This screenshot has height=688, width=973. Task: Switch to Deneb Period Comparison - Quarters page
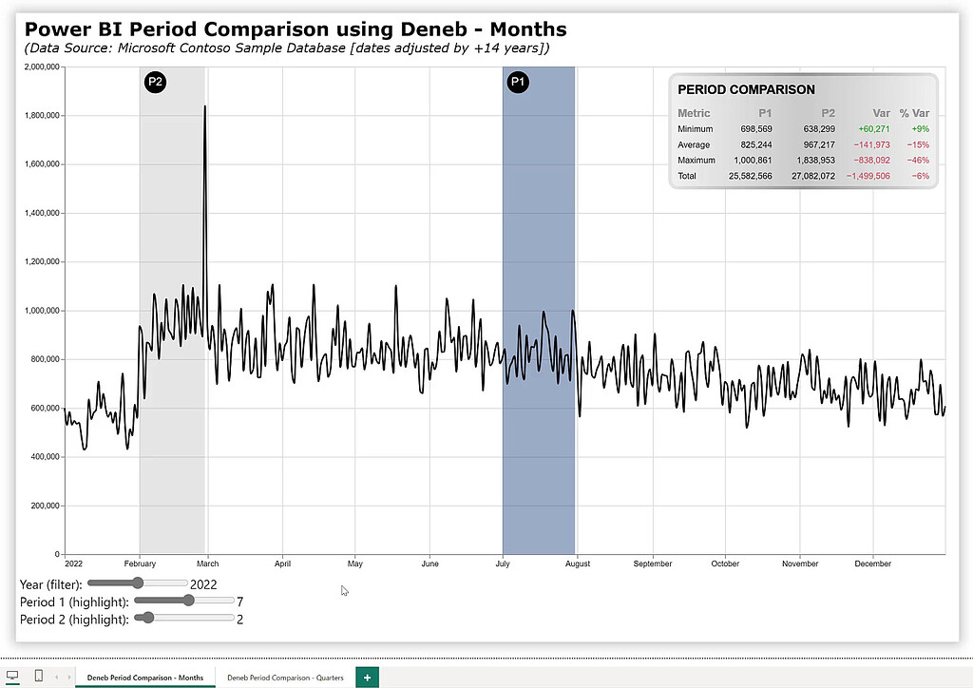coord(285,678)
